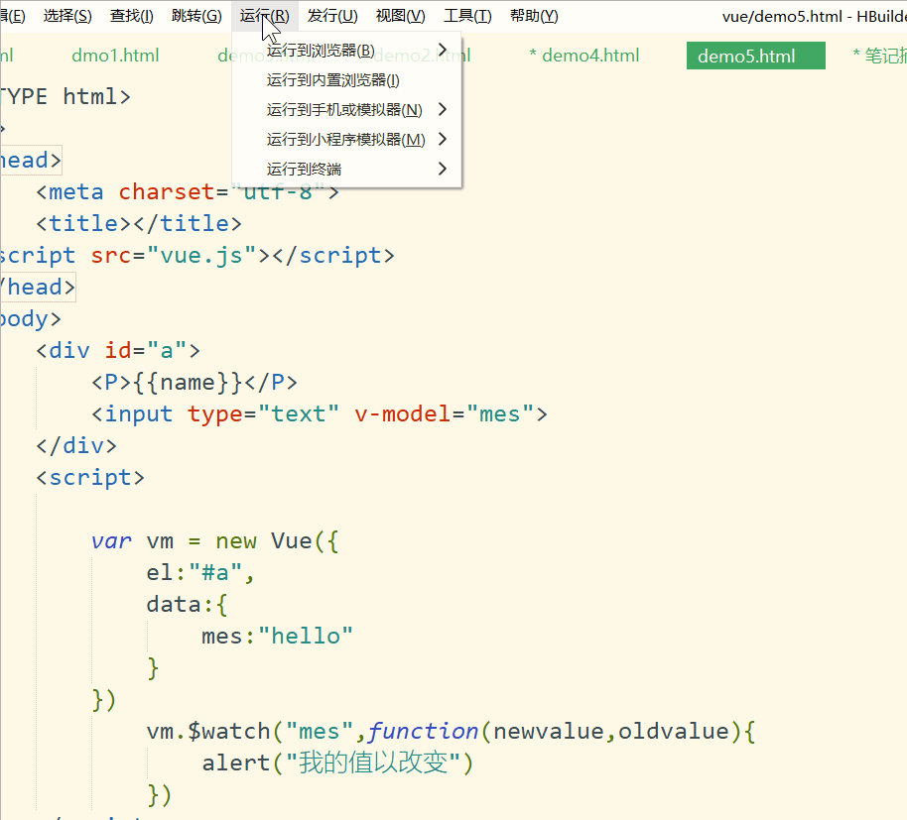Click the meta charset line
Image resolution: width=907 pixels, height=820 pixels.
click(188, 191)
